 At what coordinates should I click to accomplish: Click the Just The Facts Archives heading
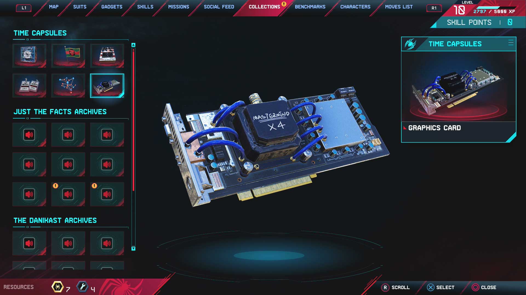[x=60, y=112]
